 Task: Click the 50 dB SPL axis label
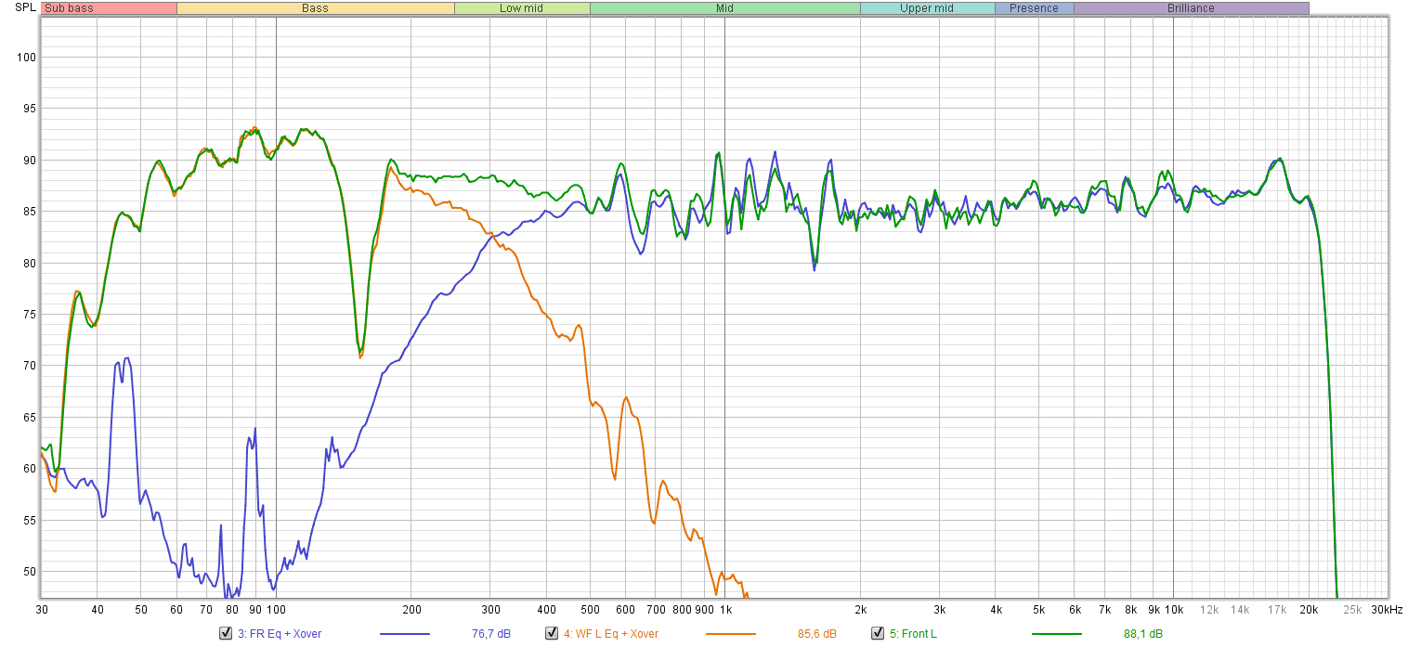point(28,571)
